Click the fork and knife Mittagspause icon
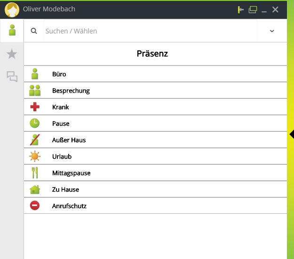 tap(35, 173)
